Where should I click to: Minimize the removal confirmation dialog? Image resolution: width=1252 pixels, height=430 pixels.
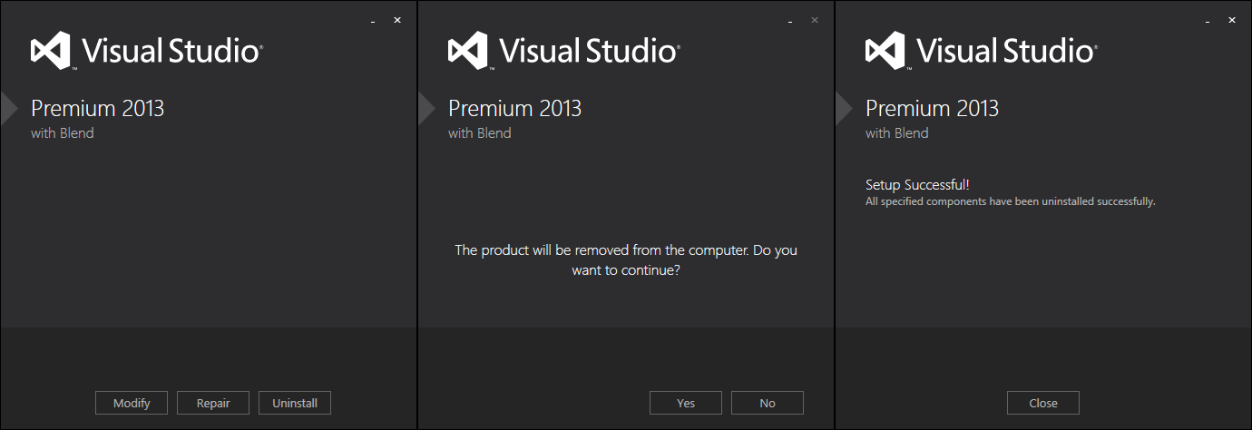[790, 21]
